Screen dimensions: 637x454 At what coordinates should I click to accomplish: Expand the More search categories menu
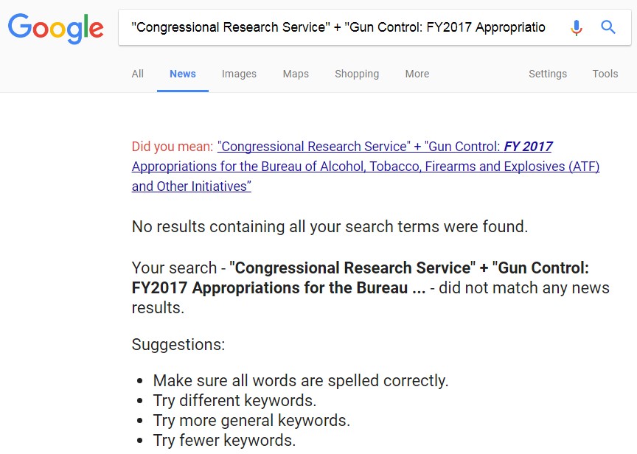pyautogui.click(x=417, y=74)
